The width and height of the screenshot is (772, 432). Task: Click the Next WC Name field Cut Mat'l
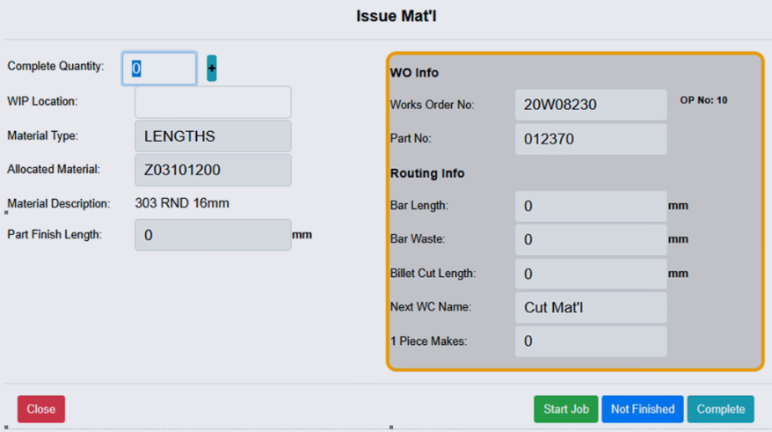tap(591, 307)
